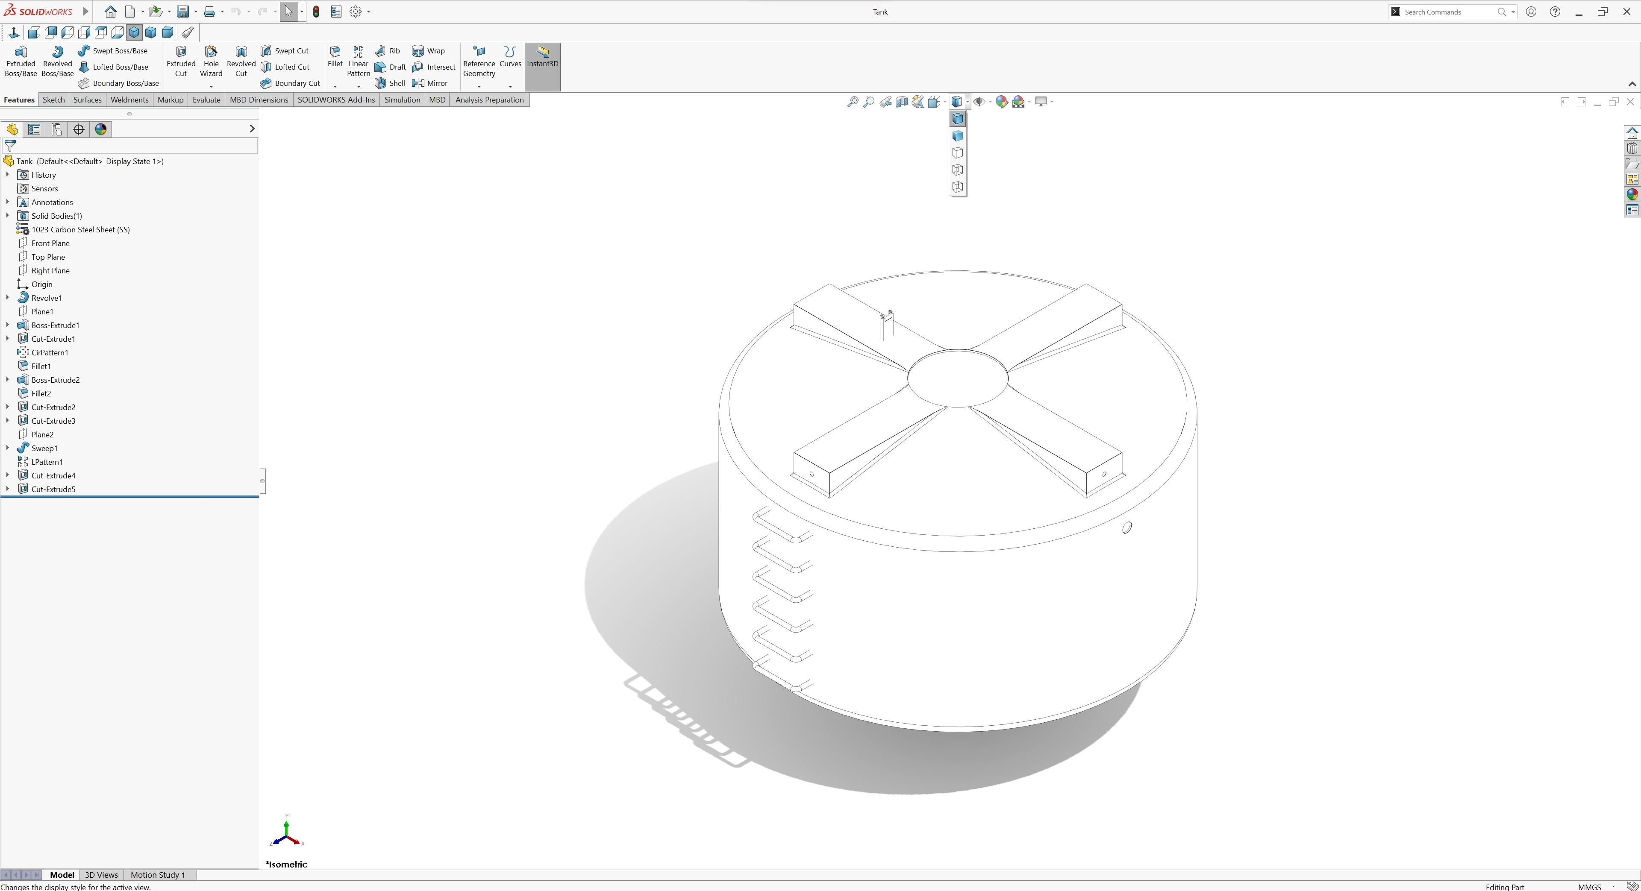Screen dimensions: 1641x891
Task: Toggle Hide/Show Items eye icon
Action: (x=980, y=102)
